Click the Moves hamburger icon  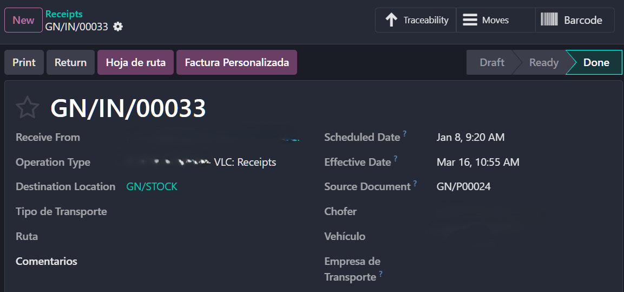point(470,20)
